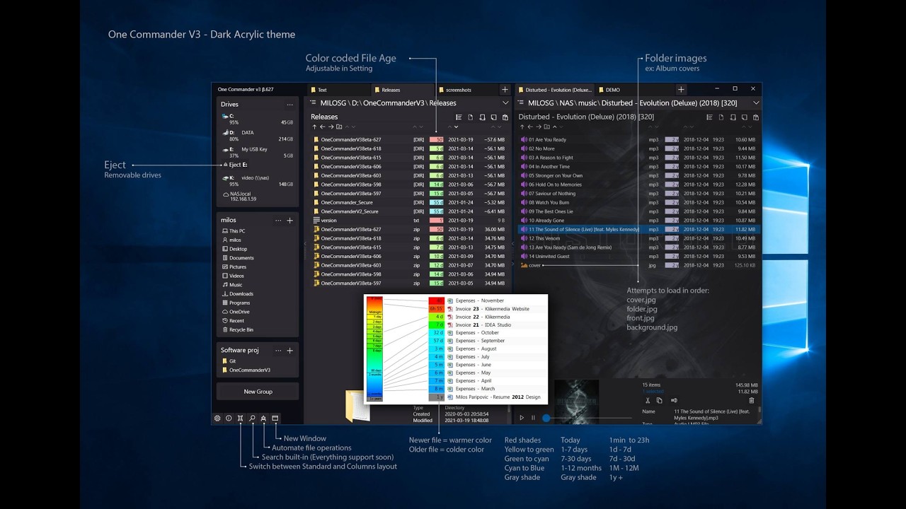Image resolution: width=906 pixels, height=509 pixels.
Task: Open path menu icon before MILOSG \ D:
Action: (x=312, y=103)
